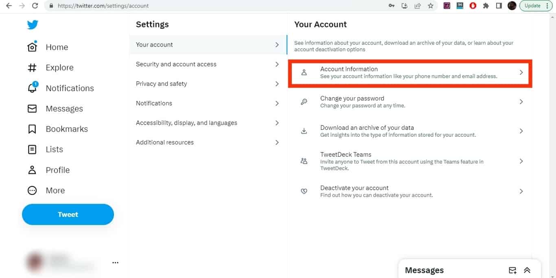556x278 pixels.
Task: Click the person icon beside Account information
Action: pyautogui.click(x=304, y=72)
